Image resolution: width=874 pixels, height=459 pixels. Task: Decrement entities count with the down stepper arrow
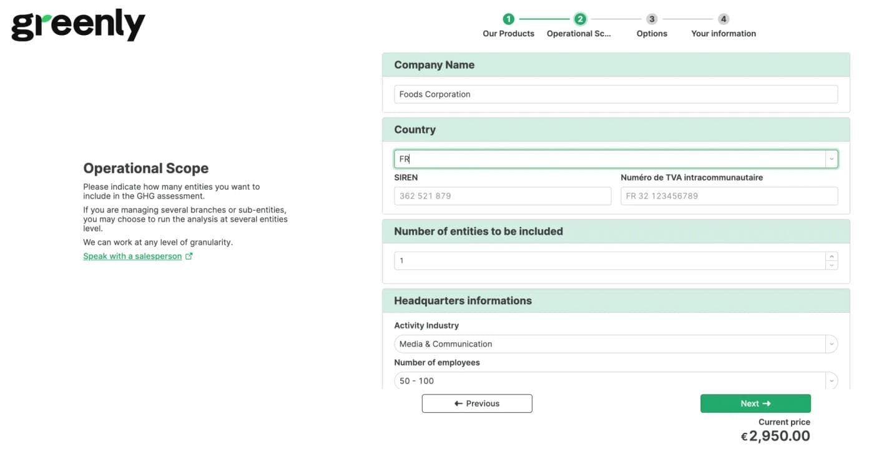point(832,264)
